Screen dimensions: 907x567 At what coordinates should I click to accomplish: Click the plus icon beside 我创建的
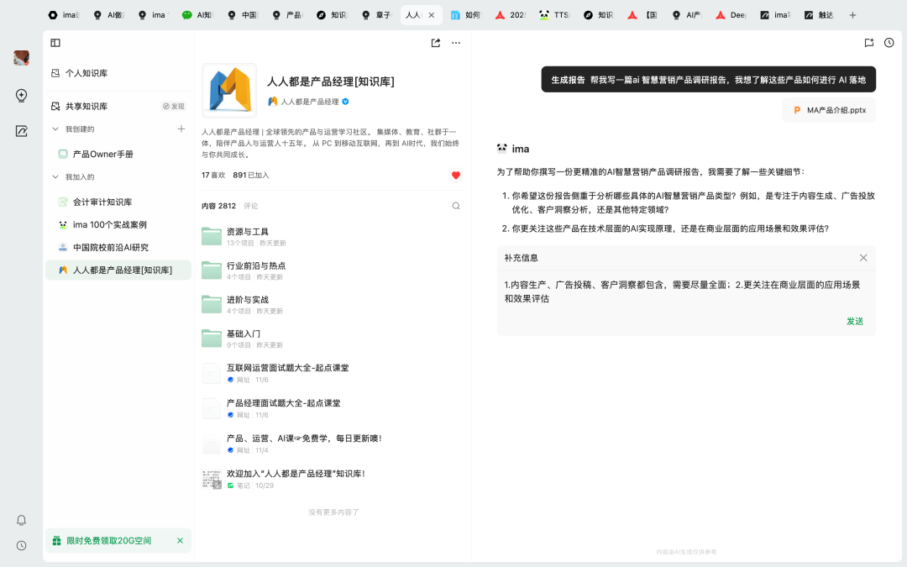[x=181, y=129]
